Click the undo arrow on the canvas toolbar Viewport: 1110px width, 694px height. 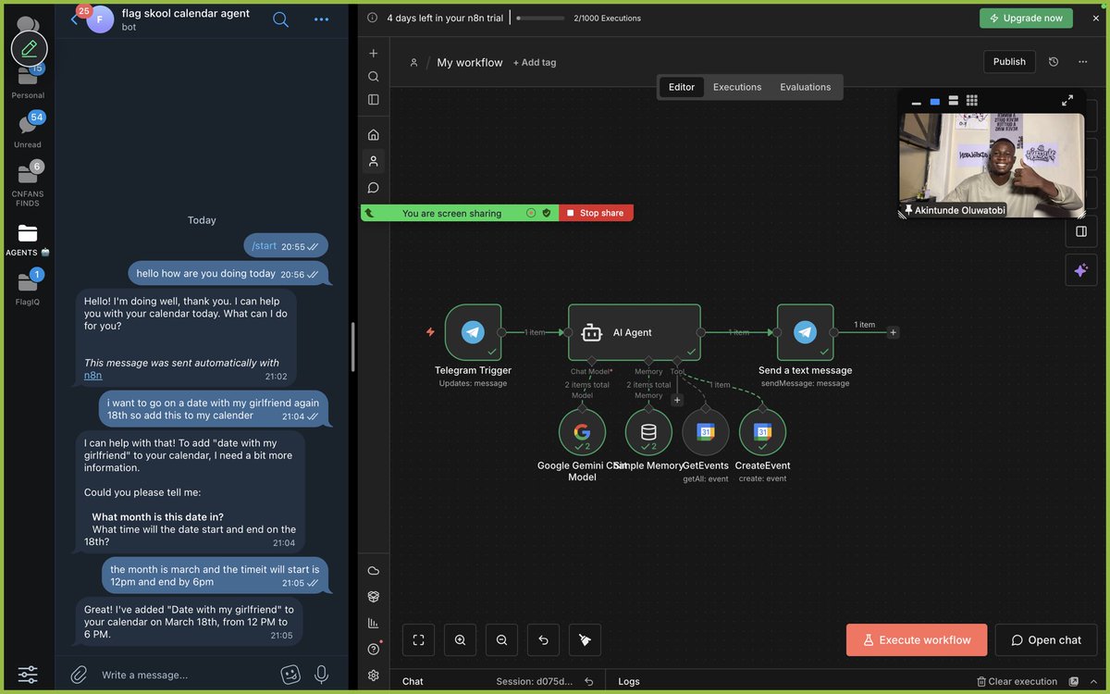pos(543,639)
